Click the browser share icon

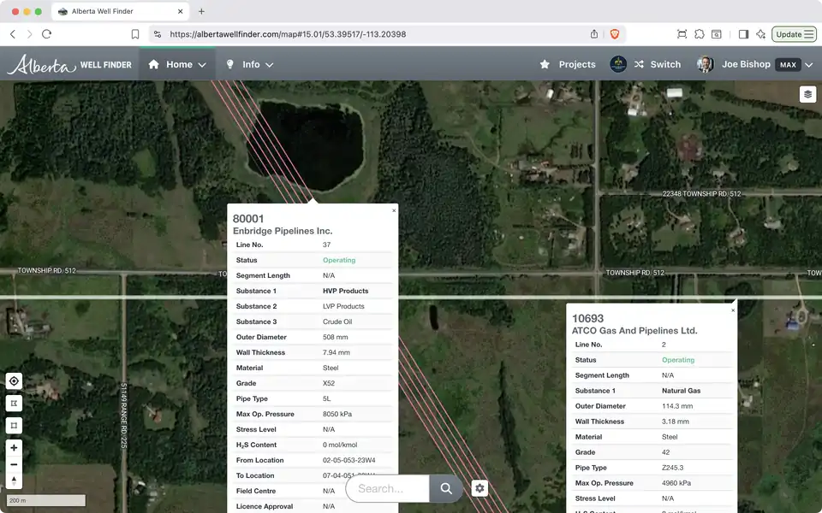[594, 34]
